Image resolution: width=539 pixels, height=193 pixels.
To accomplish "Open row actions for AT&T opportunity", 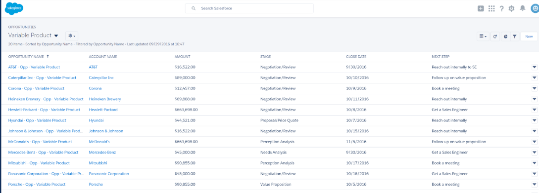I will tap(534, 67).
